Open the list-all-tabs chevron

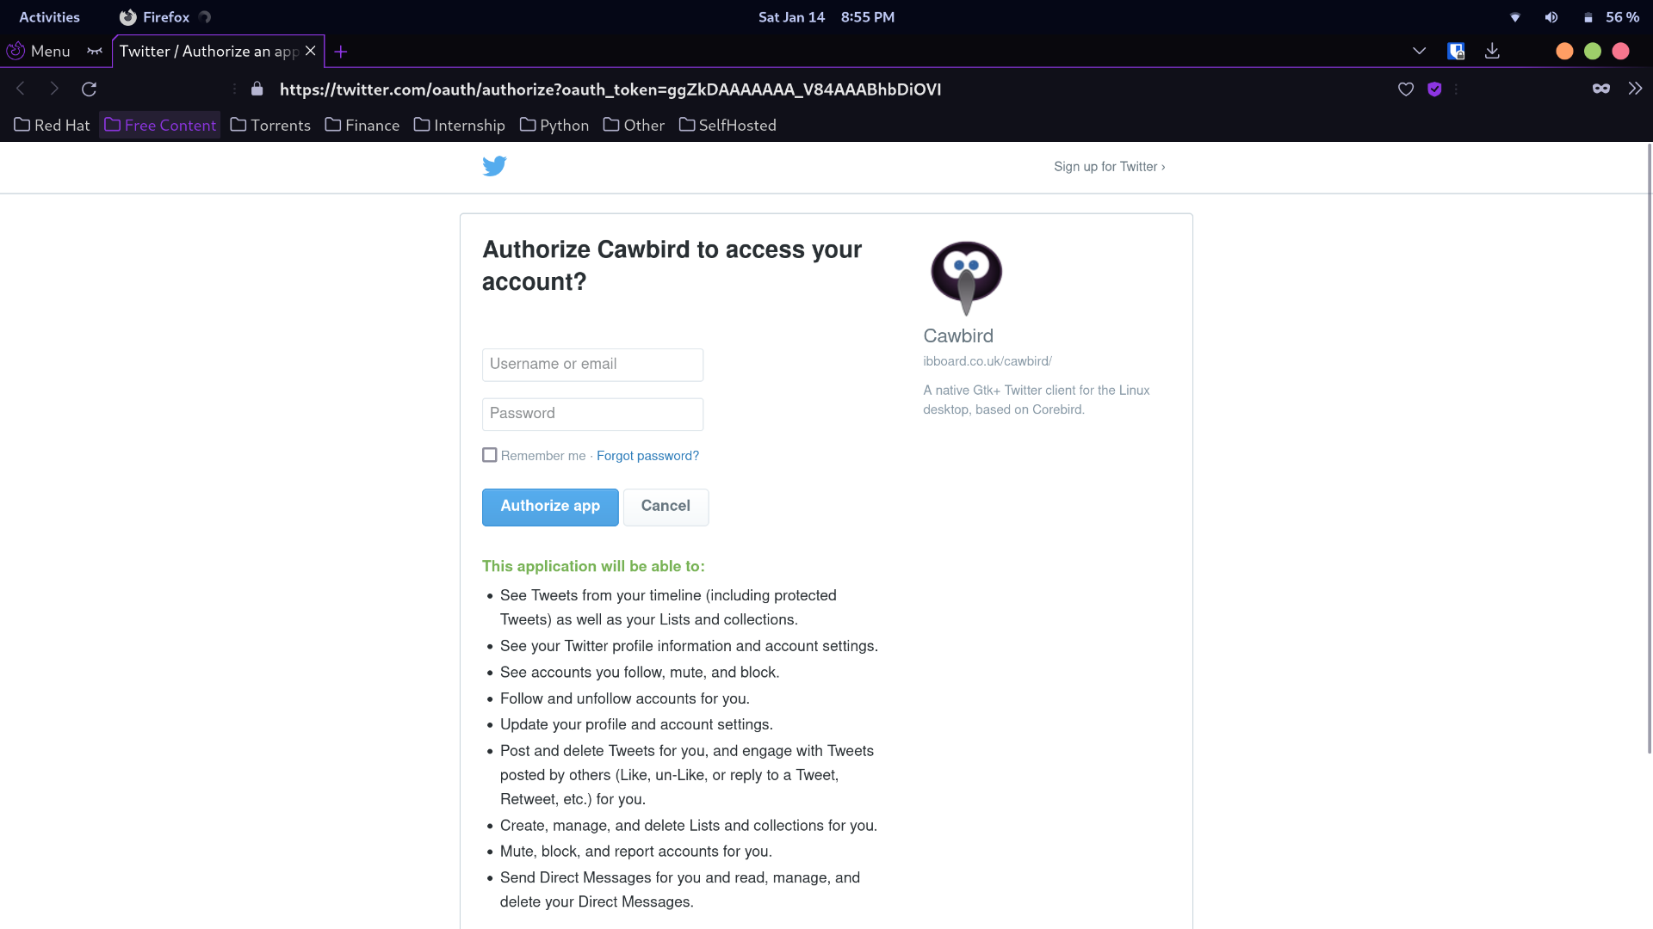pos(1418,51)
